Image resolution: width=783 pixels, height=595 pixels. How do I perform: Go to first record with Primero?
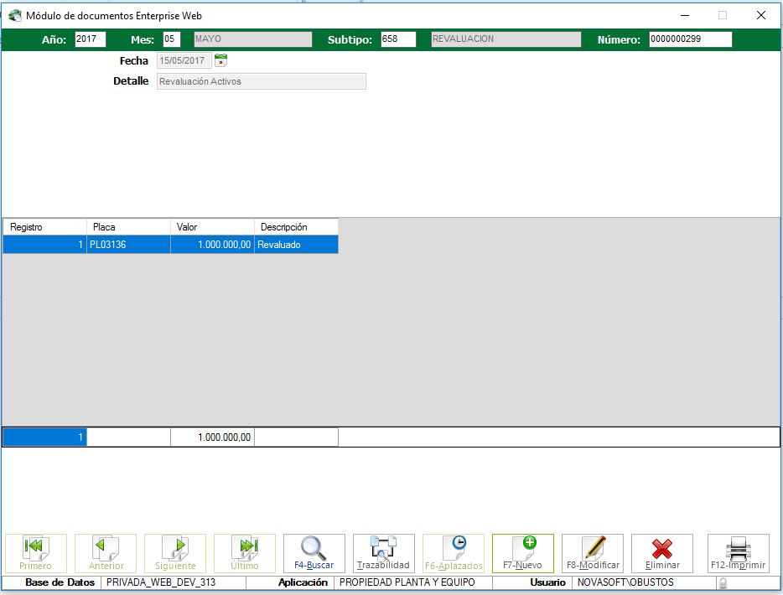click(36, 553)
